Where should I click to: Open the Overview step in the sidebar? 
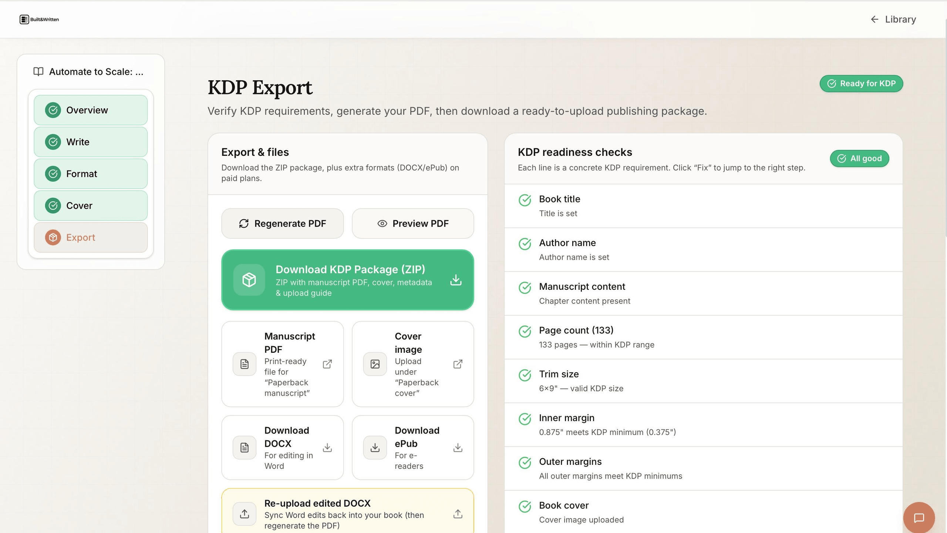point(91,110)
